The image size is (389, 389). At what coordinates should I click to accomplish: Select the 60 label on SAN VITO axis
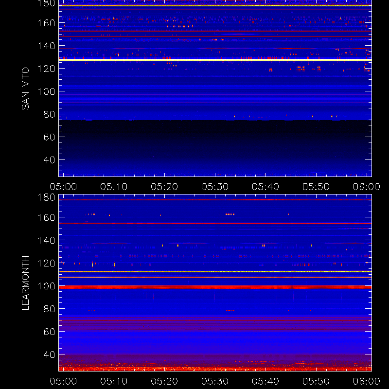(49, 137)
